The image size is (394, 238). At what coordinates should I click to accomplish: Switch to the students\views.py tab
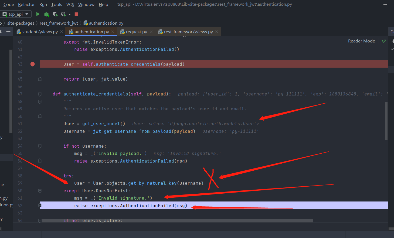pos(40,32)
